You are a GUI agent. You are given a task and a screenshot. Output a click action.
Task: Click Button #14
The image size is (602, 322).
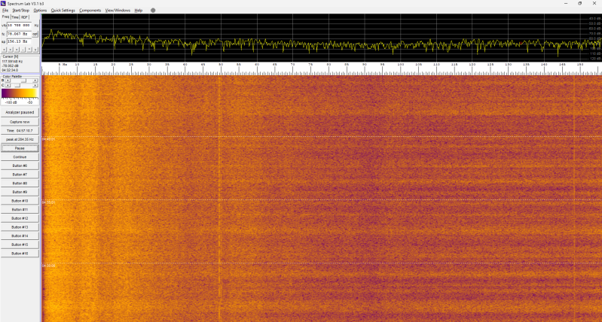point(20,235)
